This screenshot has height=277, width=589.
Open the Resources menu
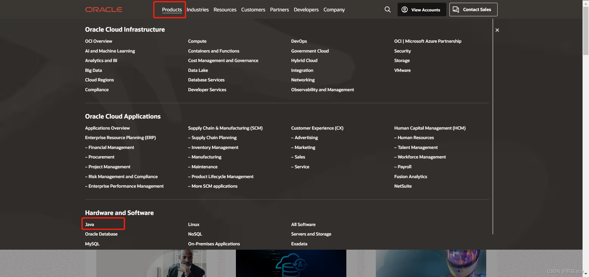(225, 10)
